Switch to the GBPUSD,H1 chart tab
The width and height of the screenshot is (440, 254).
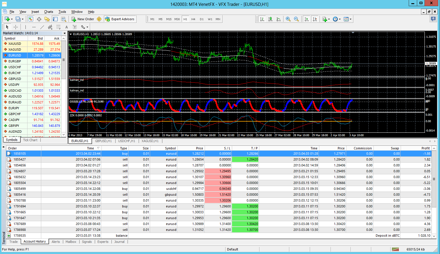point(103,141)
